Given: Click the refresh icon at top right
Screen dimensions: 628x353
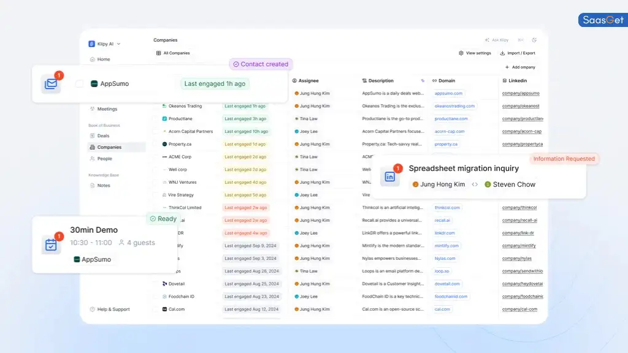Looking at the screenshot, I should tap(534, 40).
